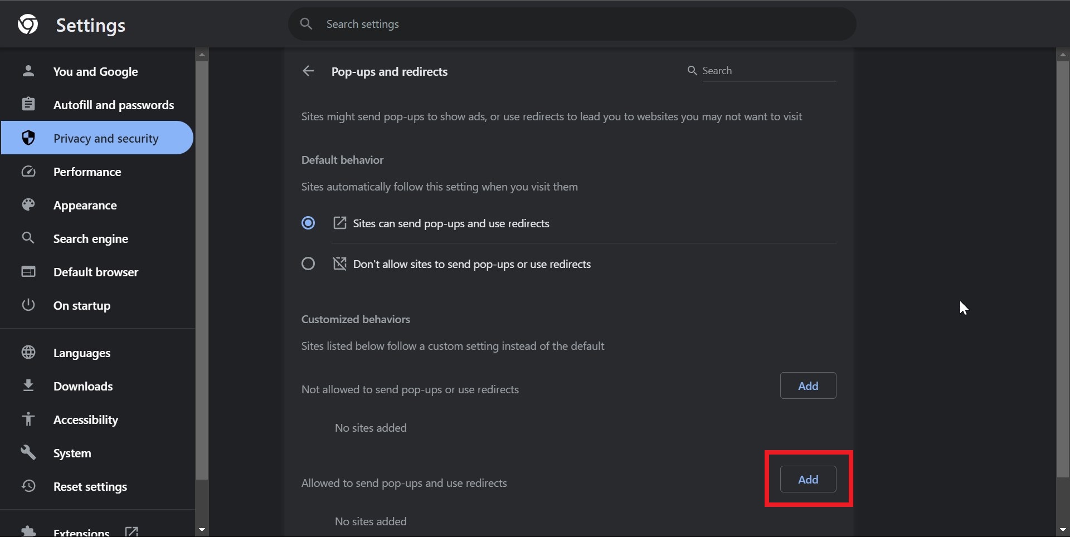Image resolution: width=1070 pixels, height=537 pixels.
Task: Open Default browser settings
Action: (96, 272)
